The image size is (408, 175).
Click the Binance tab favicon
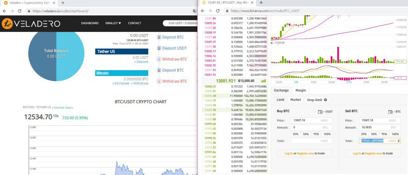coord(204,3)
